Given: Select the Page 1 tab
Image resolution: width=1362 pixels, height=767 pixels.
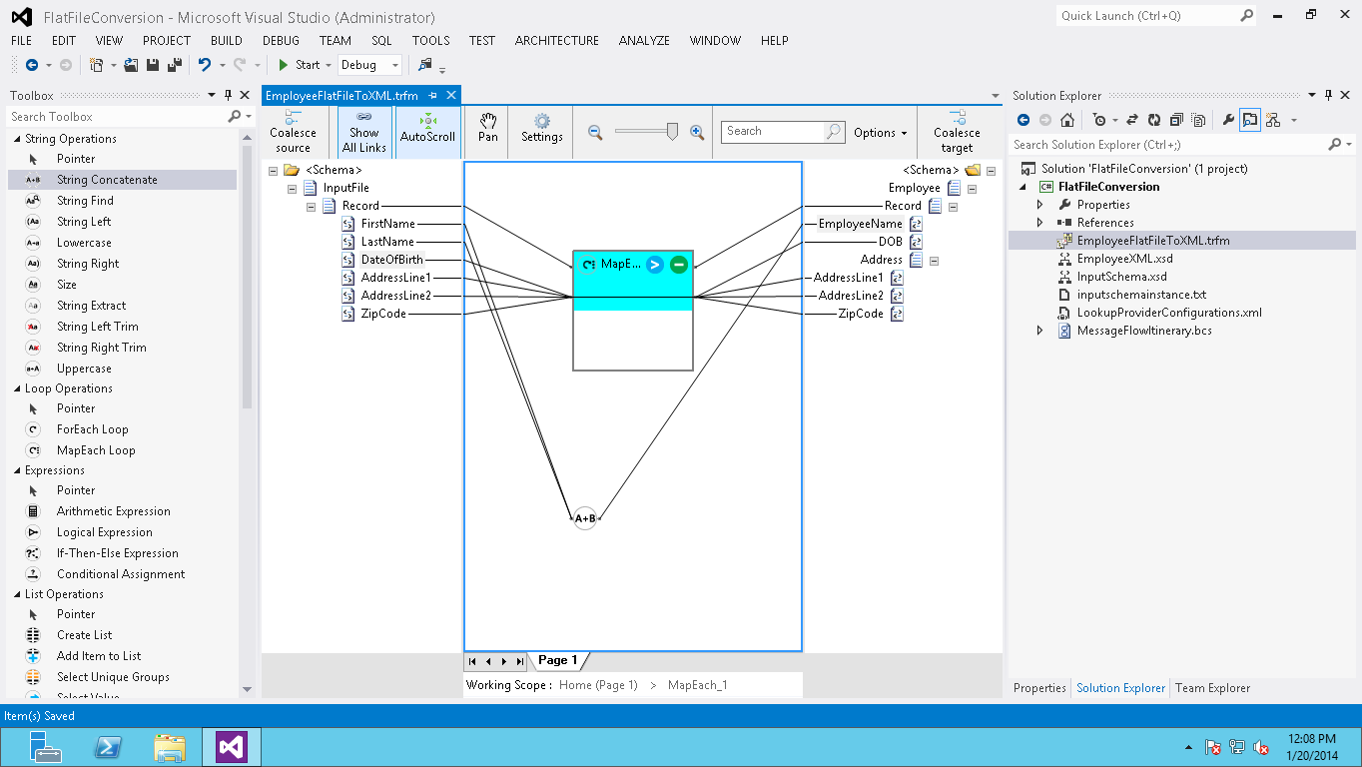Looking at the screenshot, I should click(x=558, y=660).
